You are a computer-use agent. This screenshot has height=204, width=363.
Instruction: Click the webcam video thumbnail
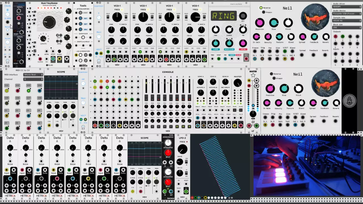click(307, 166)
